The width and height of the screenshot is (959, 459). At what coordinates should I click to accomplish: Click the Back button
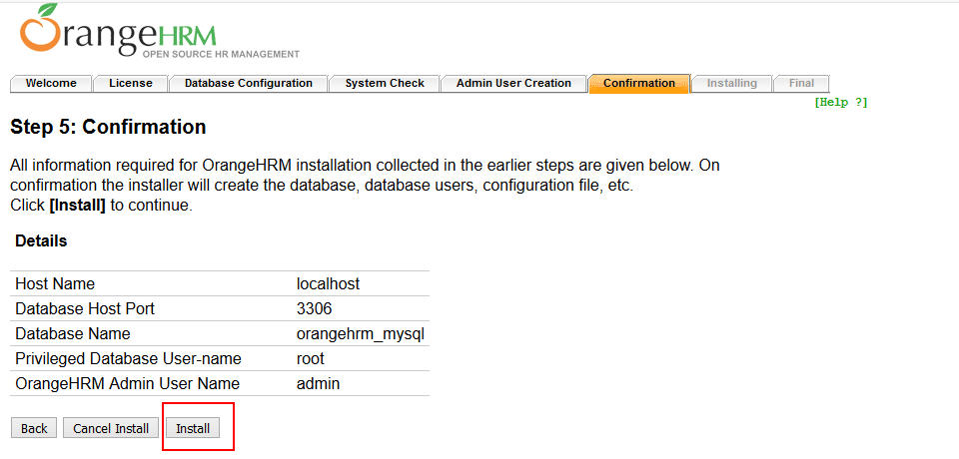coord(34,428)
